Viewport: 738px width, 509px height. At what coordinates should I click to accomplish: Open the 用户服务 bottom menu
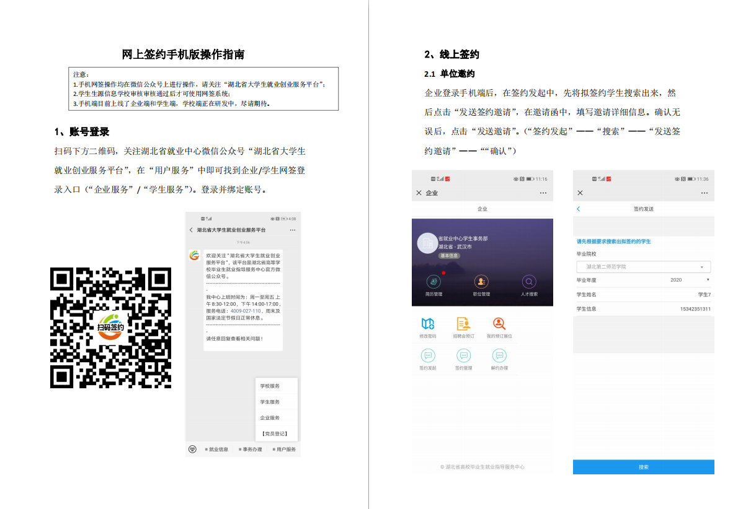pyautogui.click(x=284, y=450)
